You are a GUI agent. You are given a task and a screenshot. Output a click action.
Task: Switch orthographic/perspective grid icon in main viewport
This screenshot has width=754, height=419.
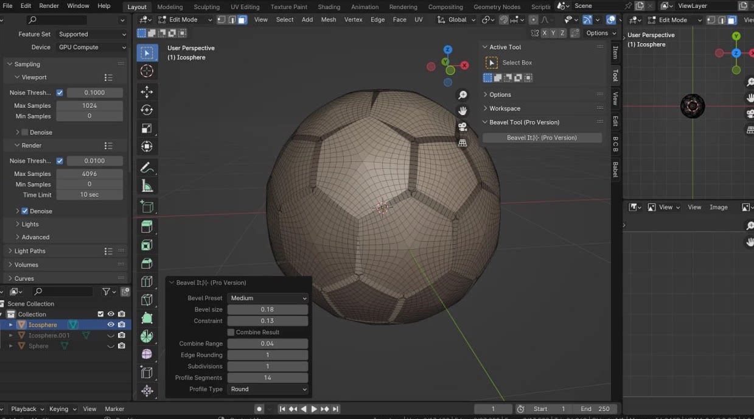pos(463,143)
